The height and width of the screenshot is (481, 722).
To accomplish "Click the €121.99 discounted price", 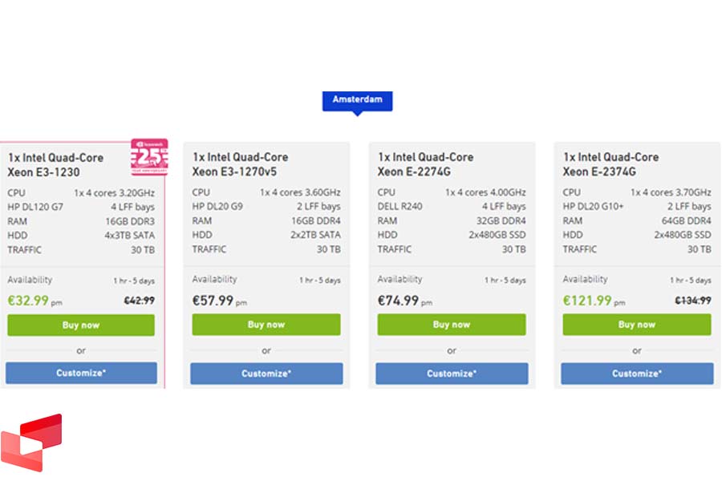I will coord(587,301).
